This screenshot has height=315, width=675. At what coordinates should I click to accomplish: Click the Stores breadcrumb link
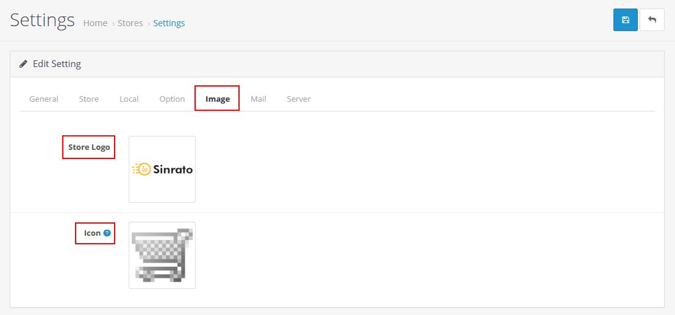(x=130, y=23)
